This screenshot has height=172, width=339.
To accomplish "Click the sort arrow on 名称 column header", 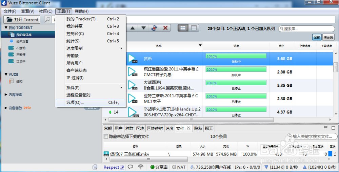I will [x=200, y=45].
